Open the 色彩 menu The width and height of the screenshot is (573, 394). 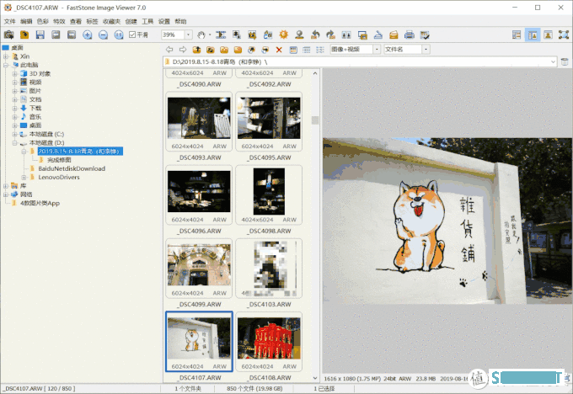click(x=43, y=22)
